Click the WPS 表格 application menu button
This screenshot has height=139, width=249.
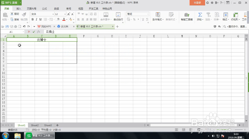click(11, 3)
